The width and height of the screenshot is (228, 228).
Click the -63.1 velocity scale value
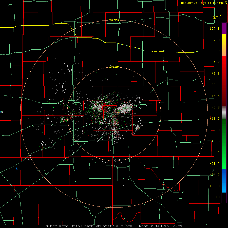pos(215,152)
